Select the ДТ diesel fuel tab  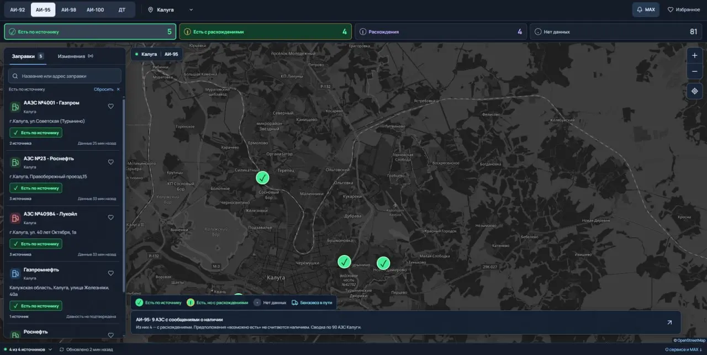[122, 9]
